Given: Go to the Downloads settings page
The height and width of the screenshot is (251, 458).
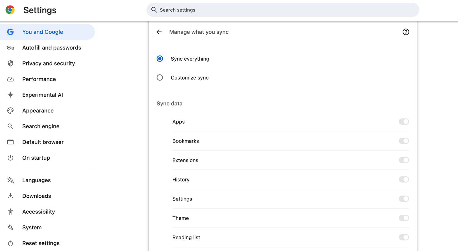Looking at the screenshot, I should pos(36,196).
